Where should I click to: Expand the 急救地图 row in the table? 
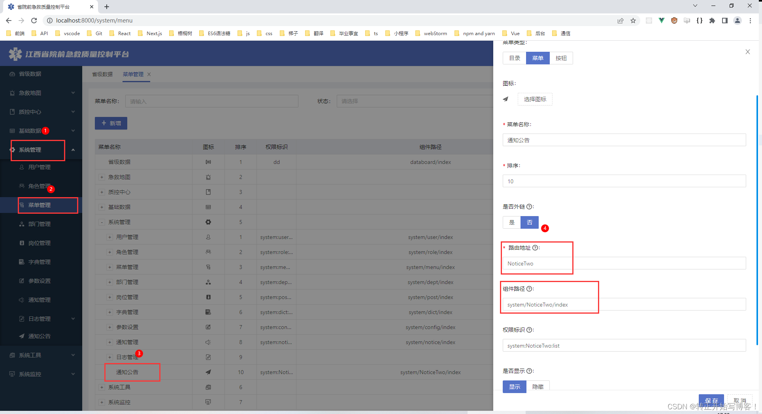[102, 177]
